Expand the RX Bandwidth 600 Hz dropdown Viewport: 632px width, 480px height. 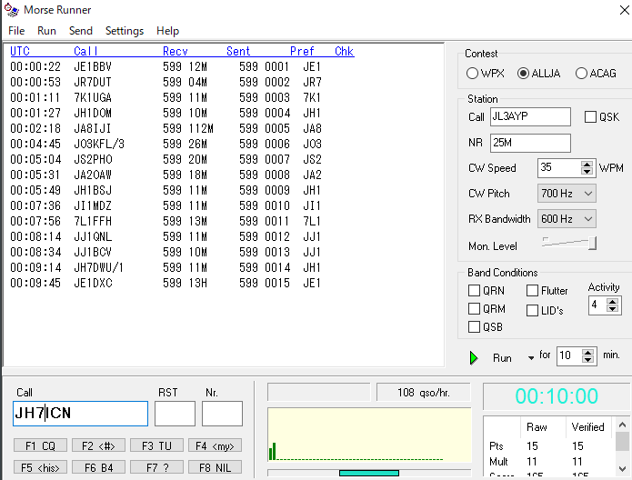pyautogui.click(x=588, y=219)
